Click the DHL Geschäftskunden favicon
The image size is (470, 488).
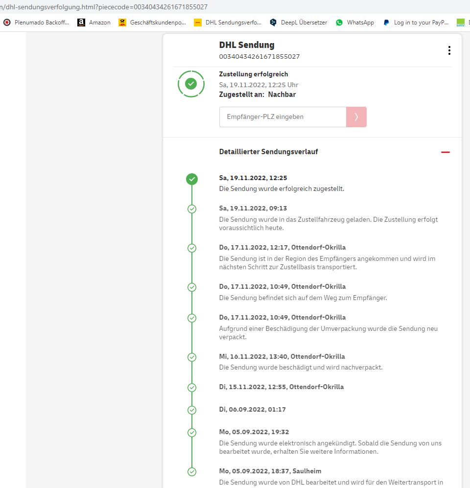click(x=122, y=23)
